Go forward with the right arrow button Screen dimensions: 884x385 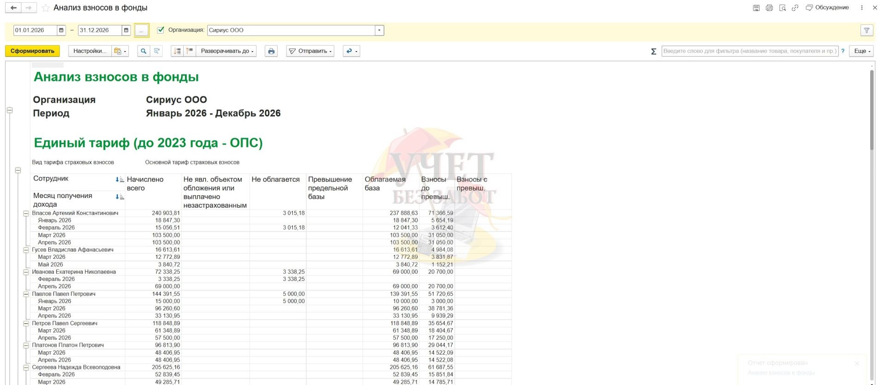(x=29, y=8)
